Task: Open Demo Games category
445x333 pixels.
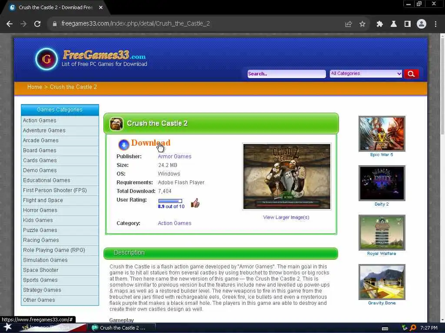Action: point(60,170)
